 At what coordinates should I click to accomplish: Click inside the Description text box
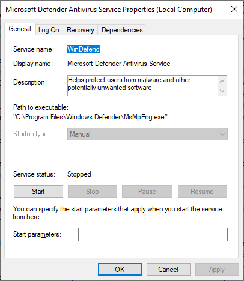click(142, 86)
